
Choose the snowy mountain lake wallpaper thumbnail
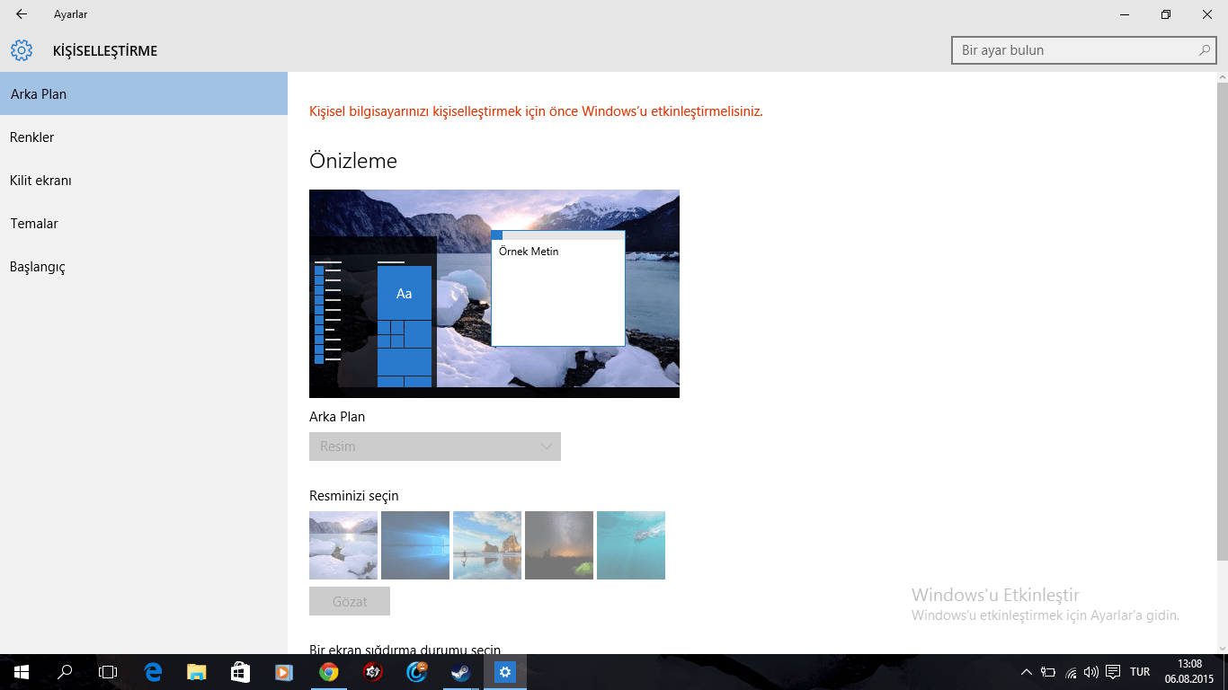point(343,545)
